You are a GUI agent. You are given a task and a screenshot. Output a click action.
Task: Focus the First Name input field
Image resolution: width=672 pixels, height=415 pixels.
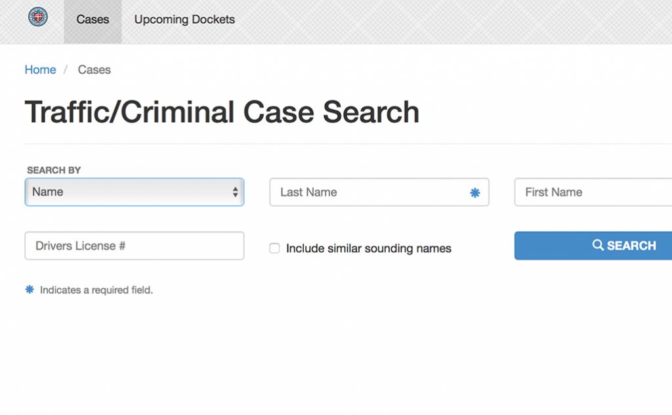[x=593, y=192]
